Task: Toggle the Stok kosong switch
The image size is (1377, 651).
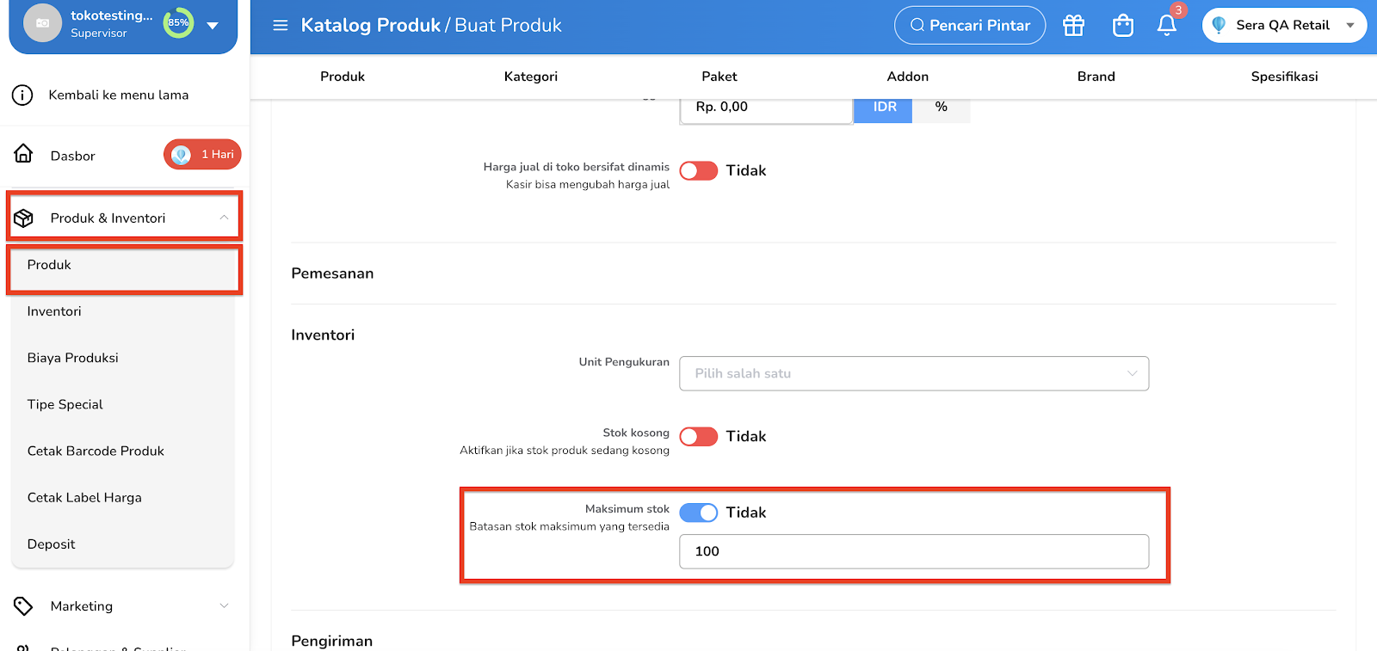Action: coord(699,436)
